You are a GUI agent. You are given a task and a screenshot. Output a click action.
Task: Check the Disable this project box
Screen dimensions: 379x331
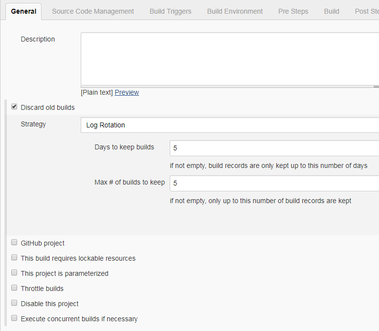pyautogui.click(x=14, y=303)
